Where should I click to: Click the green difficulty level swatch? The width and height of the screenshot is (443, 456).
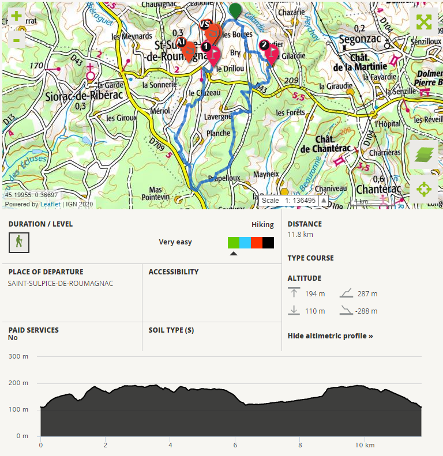tap(233, 243)
